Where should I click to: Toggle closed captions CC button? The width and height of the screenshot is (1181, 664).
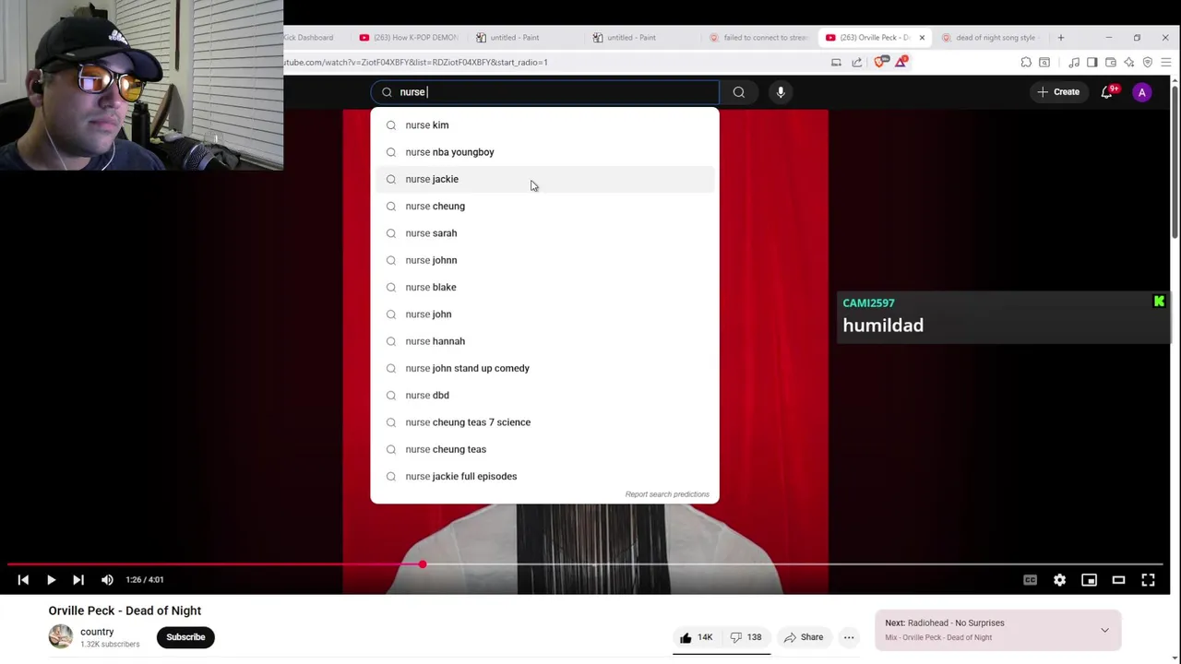1030,580
